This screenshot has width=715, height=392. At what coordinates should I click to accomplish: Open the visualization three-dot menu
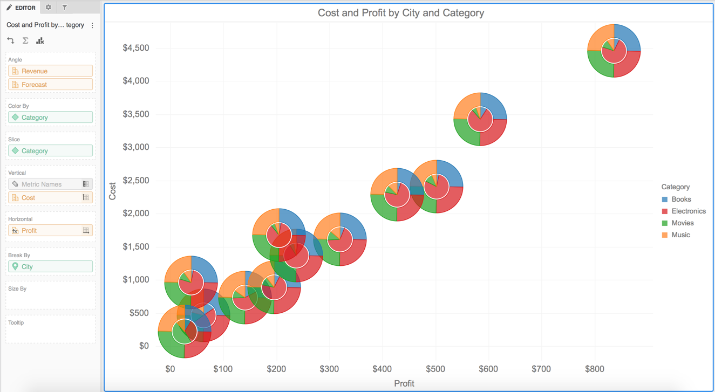click(93, 25)
